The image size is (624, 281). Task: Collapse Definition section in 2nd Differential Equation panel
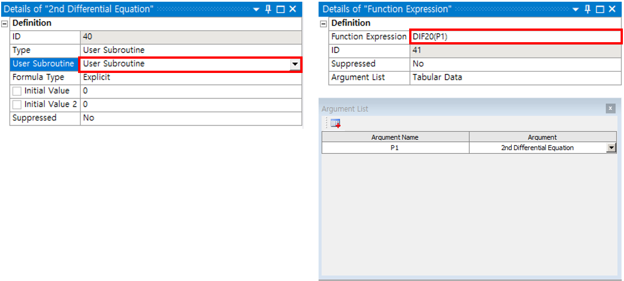pos(5,23)
